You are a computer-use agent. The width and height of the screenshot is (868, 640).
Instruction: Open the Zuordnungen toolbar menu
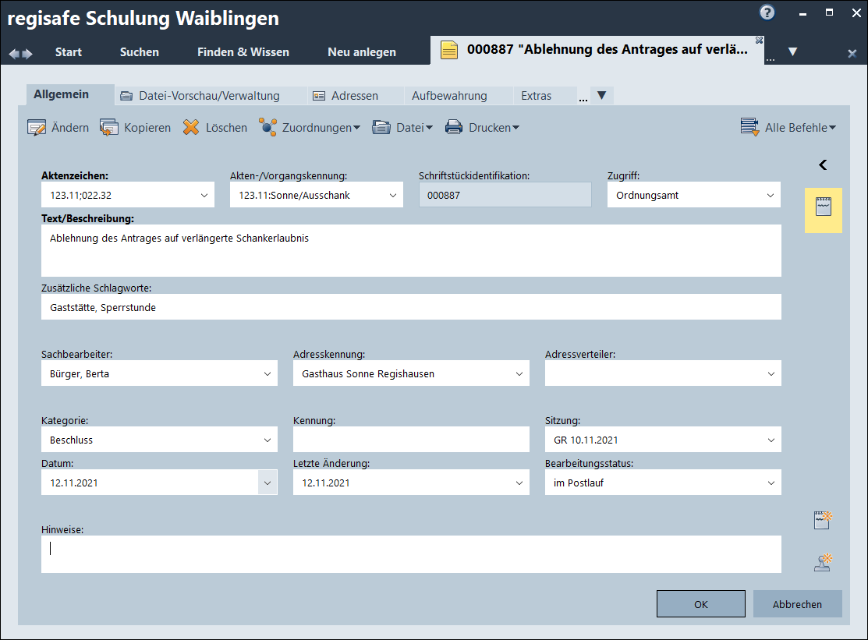point(310,128)
